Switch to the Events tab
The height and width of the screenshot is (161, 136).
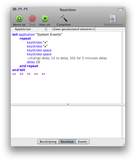coord(82,142)
